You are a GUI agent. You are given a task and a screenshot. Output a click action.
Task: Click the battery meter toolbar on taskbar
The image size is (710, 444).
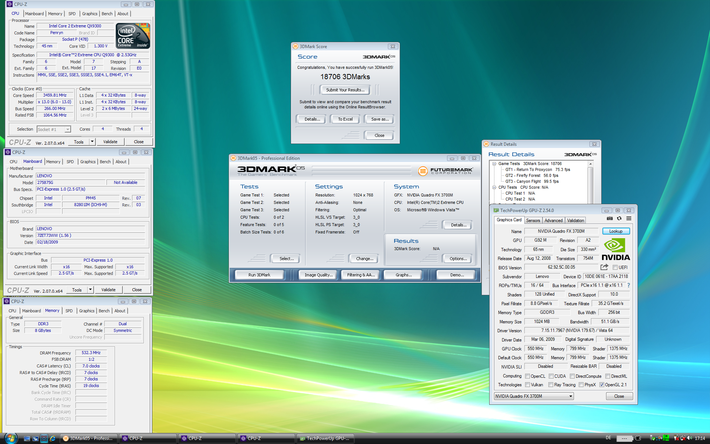pos(625,438)
